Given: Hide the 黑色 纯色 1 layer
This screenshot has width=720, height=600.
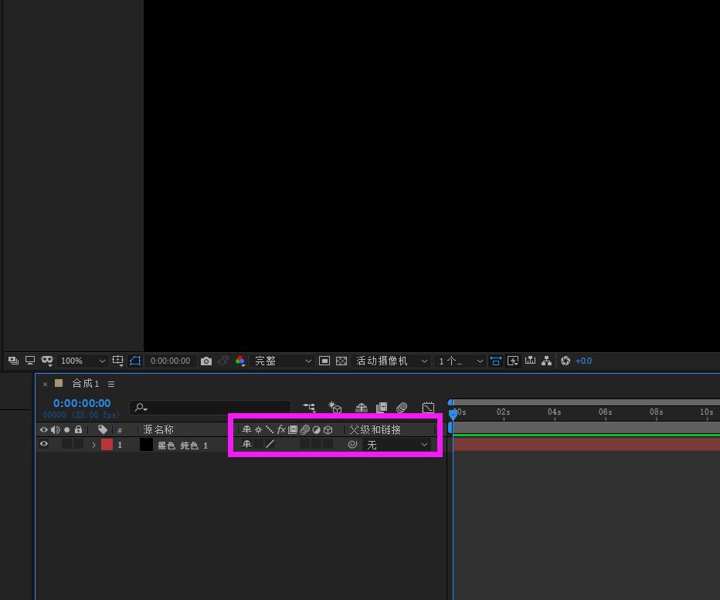Looking at the screenshot, I should tap(44, 445).
